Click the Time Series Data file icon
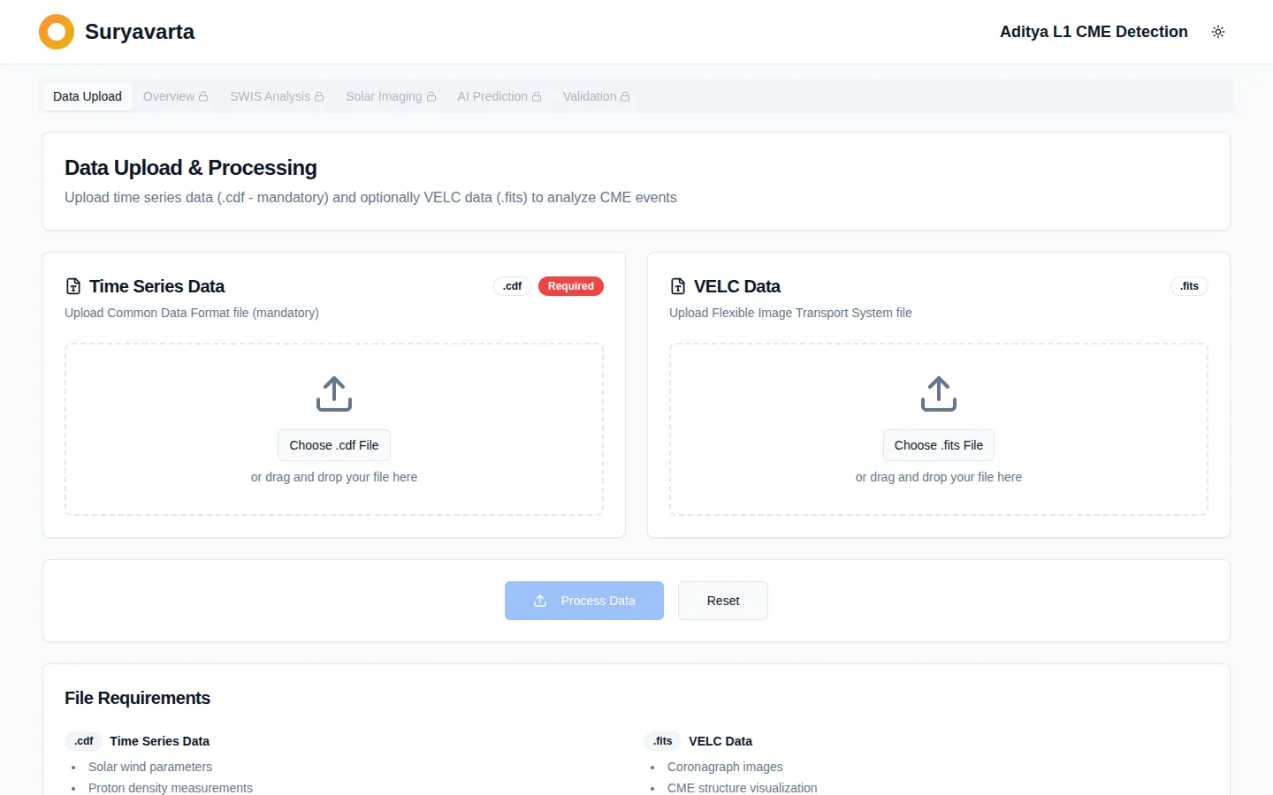The width and height of the screenshot is (1273, 795). (x=73, y=286)
